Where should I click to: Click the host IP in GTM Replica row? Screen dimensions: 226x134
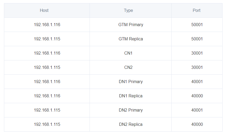[47, 39]
